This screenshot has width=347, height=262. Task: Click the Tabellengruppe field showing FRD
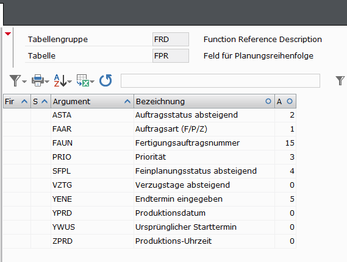click(171, 40)
